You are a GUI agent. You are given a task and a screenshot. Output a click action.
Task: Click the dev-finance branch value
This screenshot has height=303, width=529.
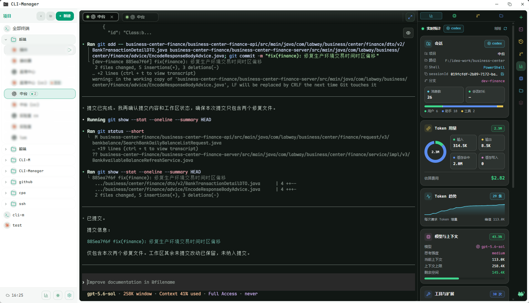(x=493, y=81)
